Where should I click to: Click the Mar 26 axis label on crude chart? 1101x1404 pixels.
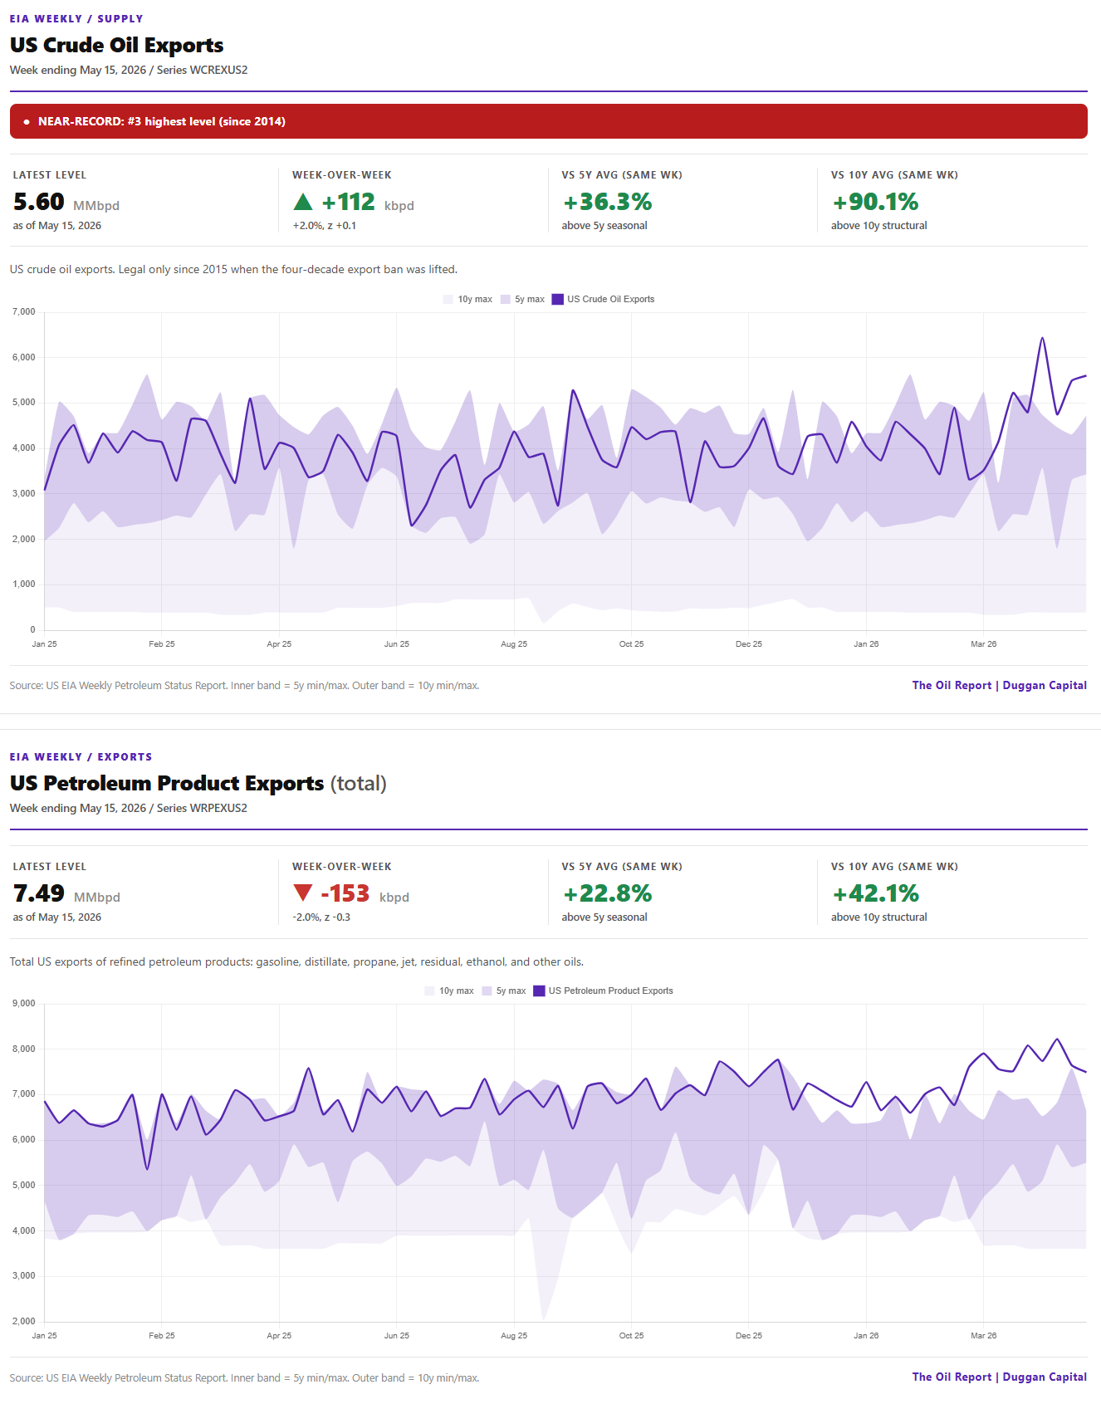click(x=984, y=644)
